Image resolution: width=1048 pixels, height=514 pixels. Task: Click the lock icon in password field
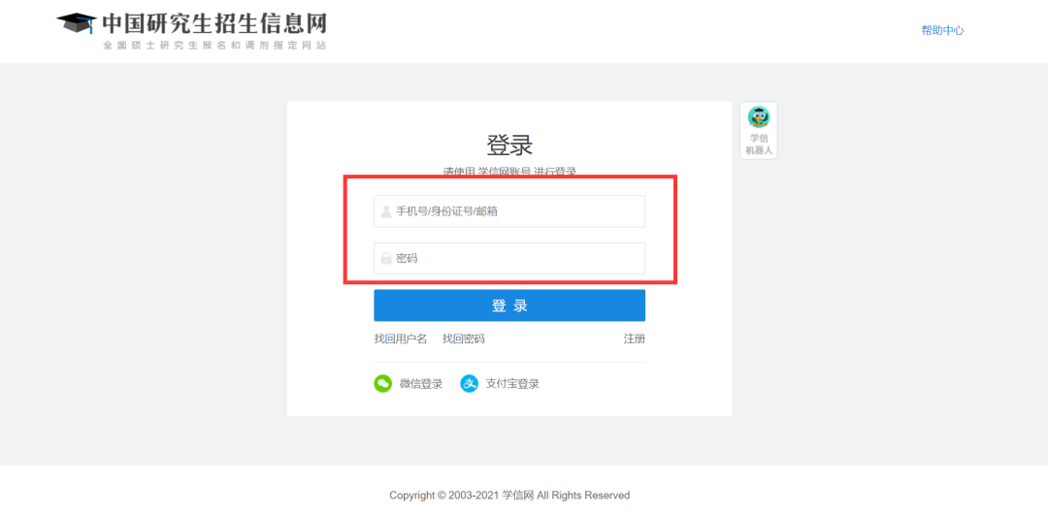(x=385, y=259)
